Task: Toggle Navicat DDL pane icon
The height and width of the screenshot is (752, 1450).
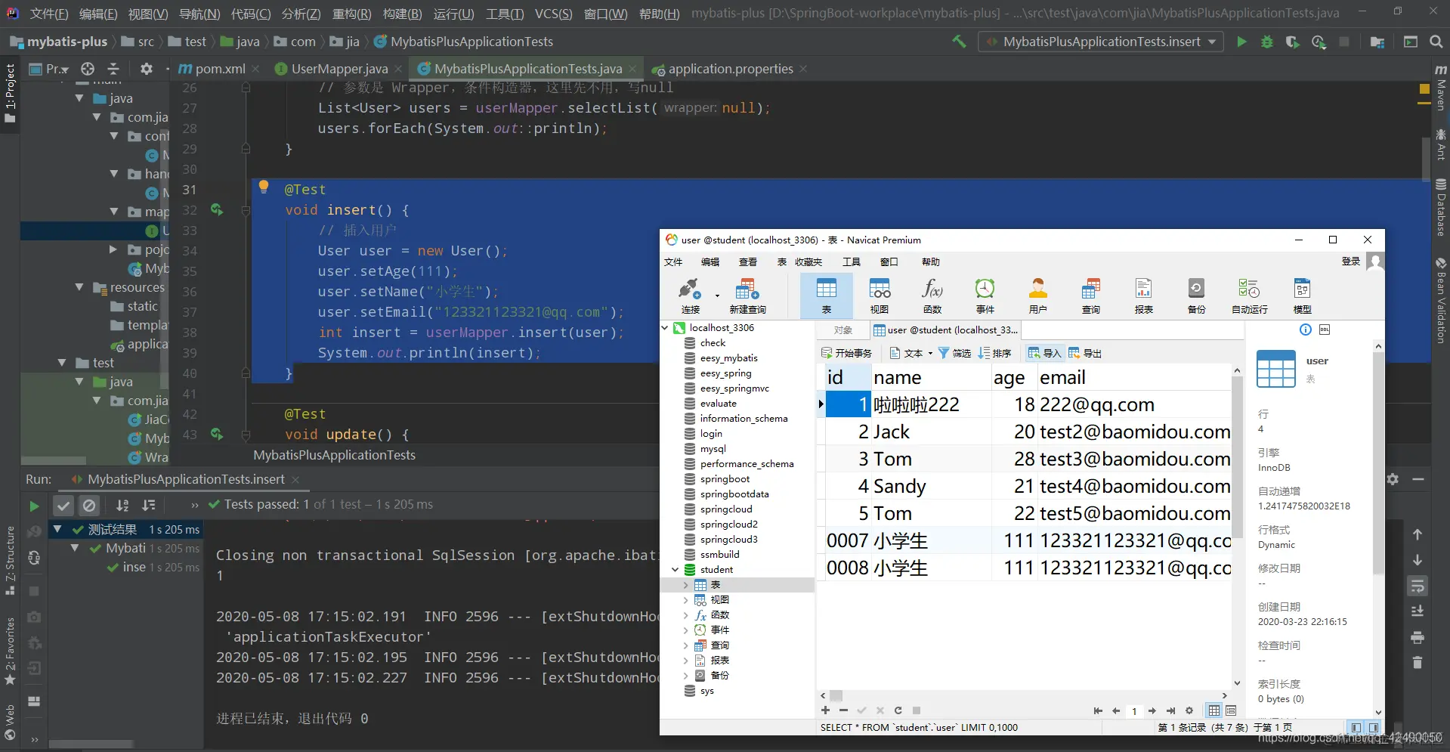Action: pyautogui.click(x=1325, y=330)
